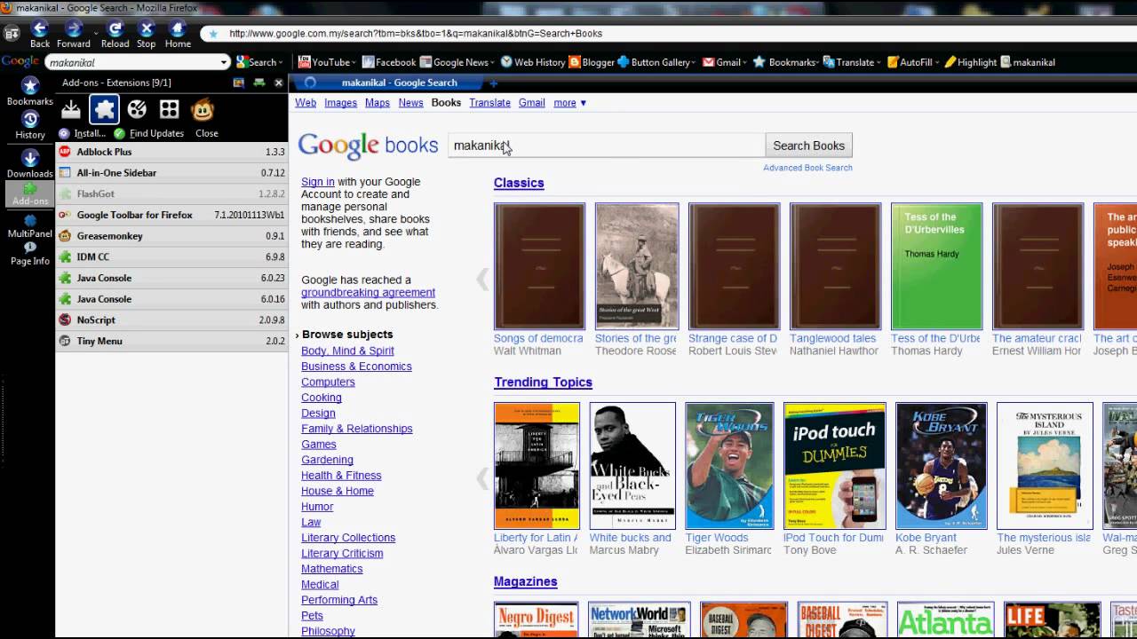Click Find Updates in add-ons panel
Image resolution: width=1137 pixels, height=639 pixels.
148,133
